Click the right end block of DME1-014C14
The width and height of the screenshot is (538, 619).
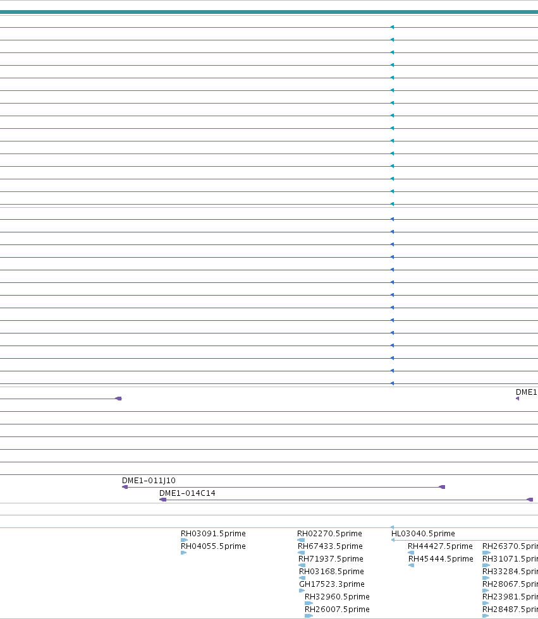click(530, 500)
